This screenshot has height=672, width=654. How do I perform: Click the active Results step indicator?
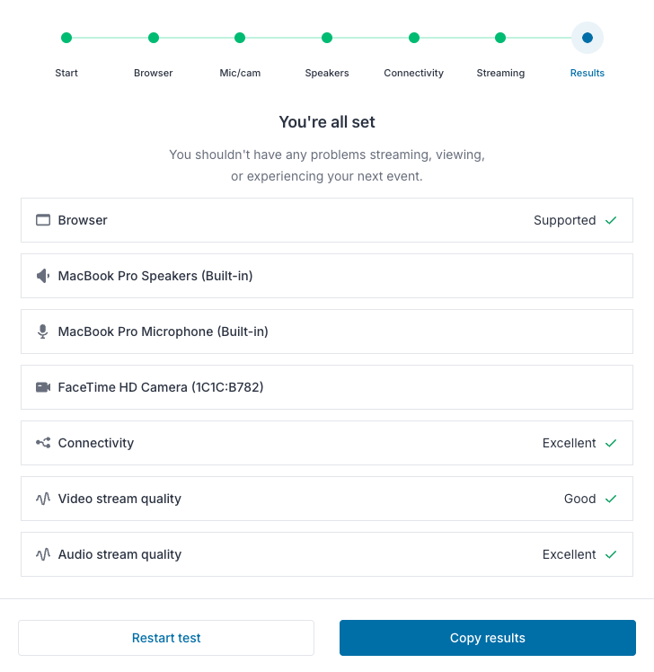[x=588, y=38]
